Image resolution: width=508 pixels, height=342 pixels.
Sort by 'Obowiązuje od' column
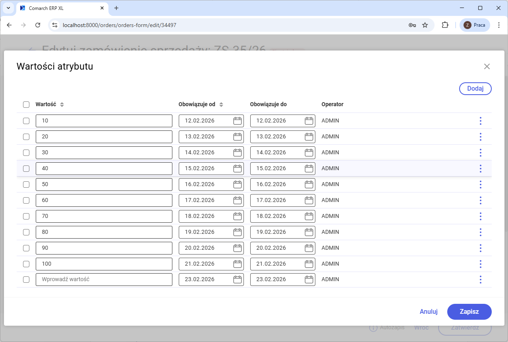click(x=221, y=105)
